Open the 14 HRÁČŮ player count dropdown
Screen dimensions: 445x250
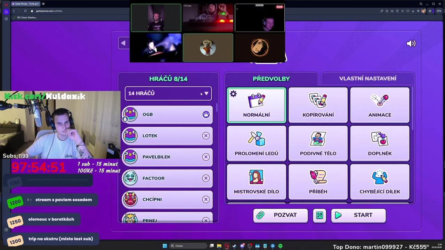168,93
